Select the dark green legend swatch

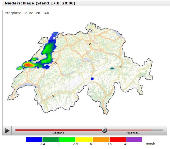pos(50,140)
